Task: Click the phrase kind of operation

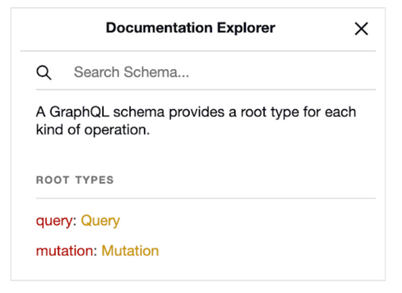Action: pyautogui.click(x=93, y=130)
